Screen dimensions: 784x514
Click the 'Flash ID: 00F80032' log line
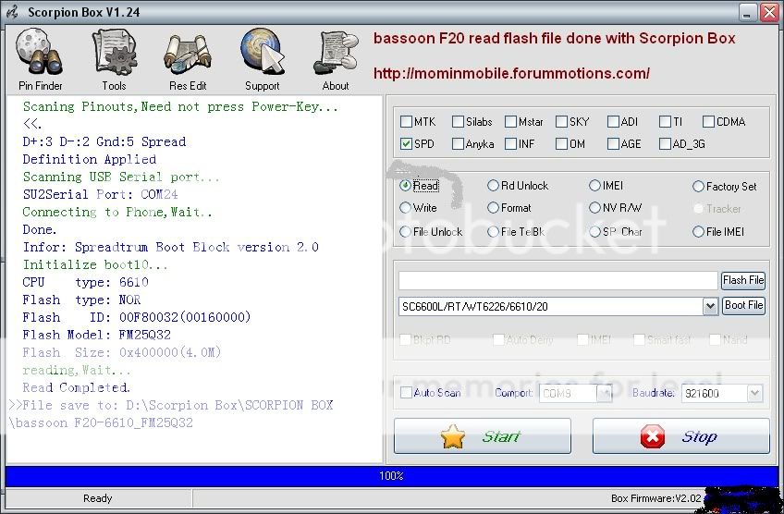(137, 317)
